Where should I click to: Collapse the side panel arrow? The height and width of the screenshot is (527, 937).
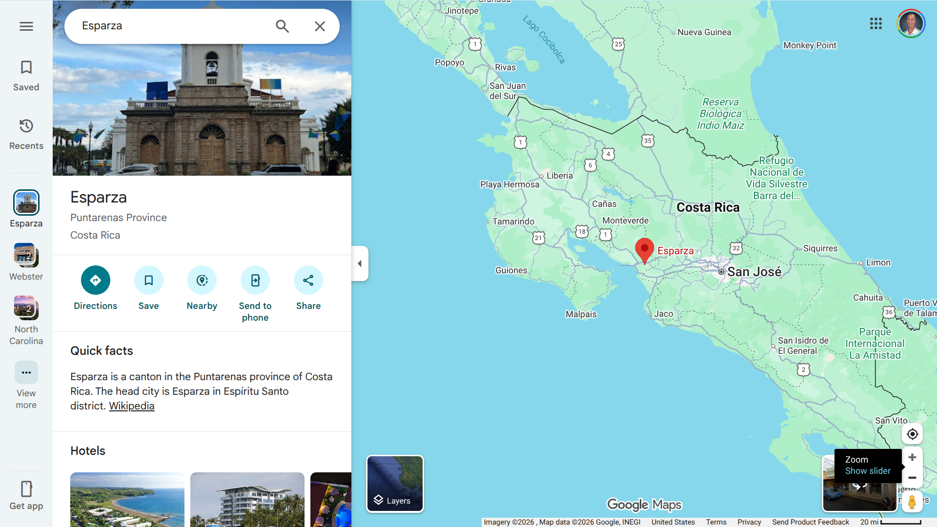point(360,263)
